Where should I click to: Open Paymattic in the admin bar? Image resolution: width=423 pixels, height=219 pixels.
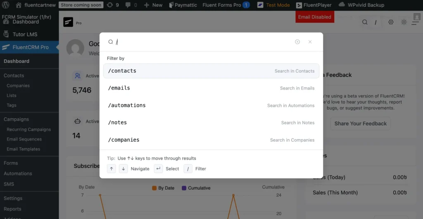pyautogui.click(x=183, y=5)
